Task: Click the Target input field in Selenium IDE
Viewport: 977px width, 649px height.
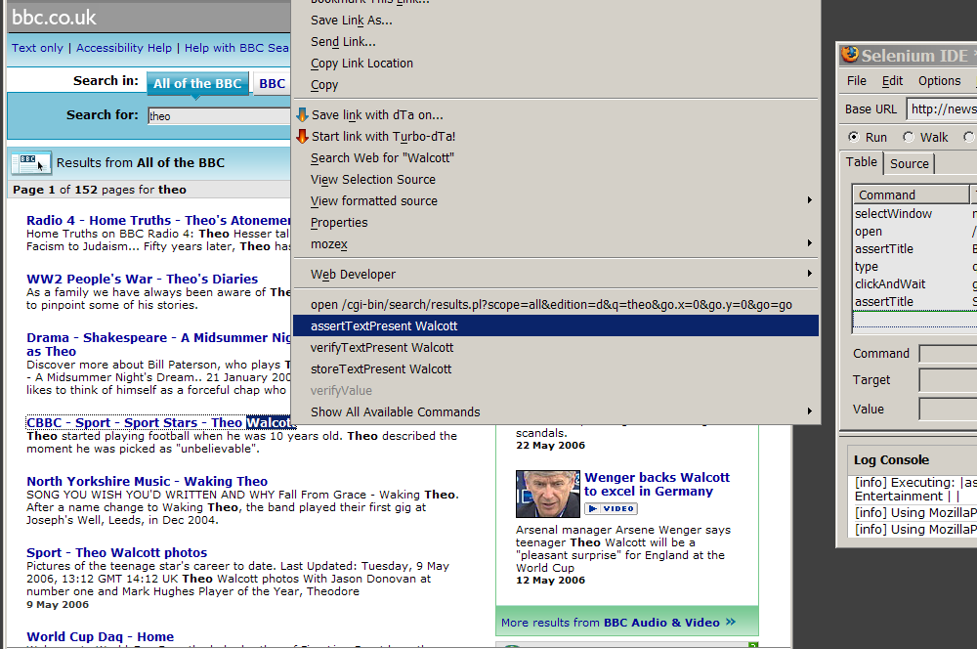Action: coord(949,379)
